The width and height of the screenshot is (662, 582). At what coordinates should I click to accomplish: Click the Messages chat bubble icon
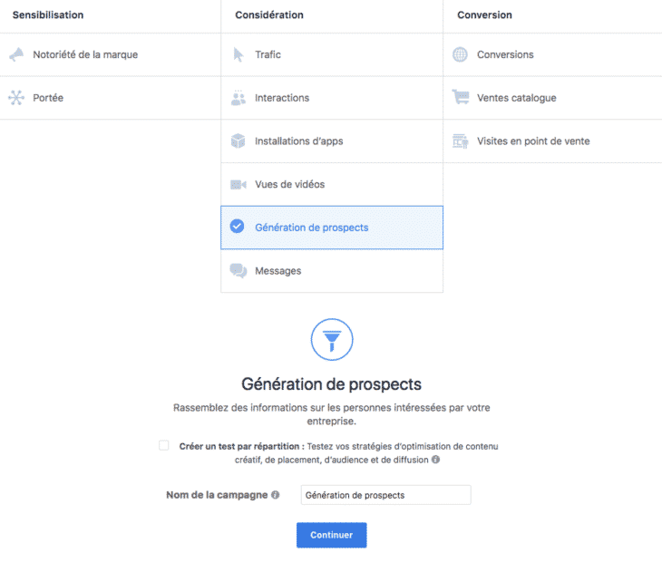[239, 271]
